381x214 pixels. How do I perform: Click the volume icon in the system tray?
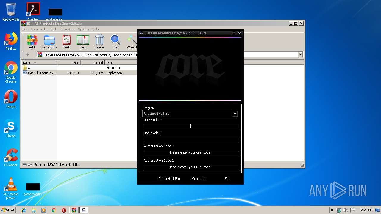pos(346,210)
